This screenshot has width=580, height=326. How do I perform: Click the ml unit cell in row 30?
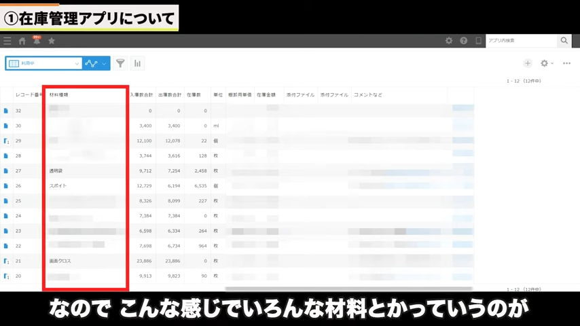[x=216, y=126]
